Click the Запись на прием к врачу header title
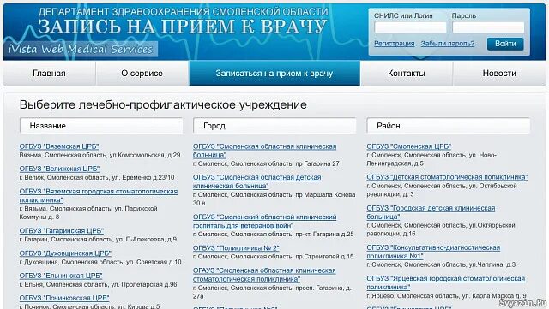 183,27
